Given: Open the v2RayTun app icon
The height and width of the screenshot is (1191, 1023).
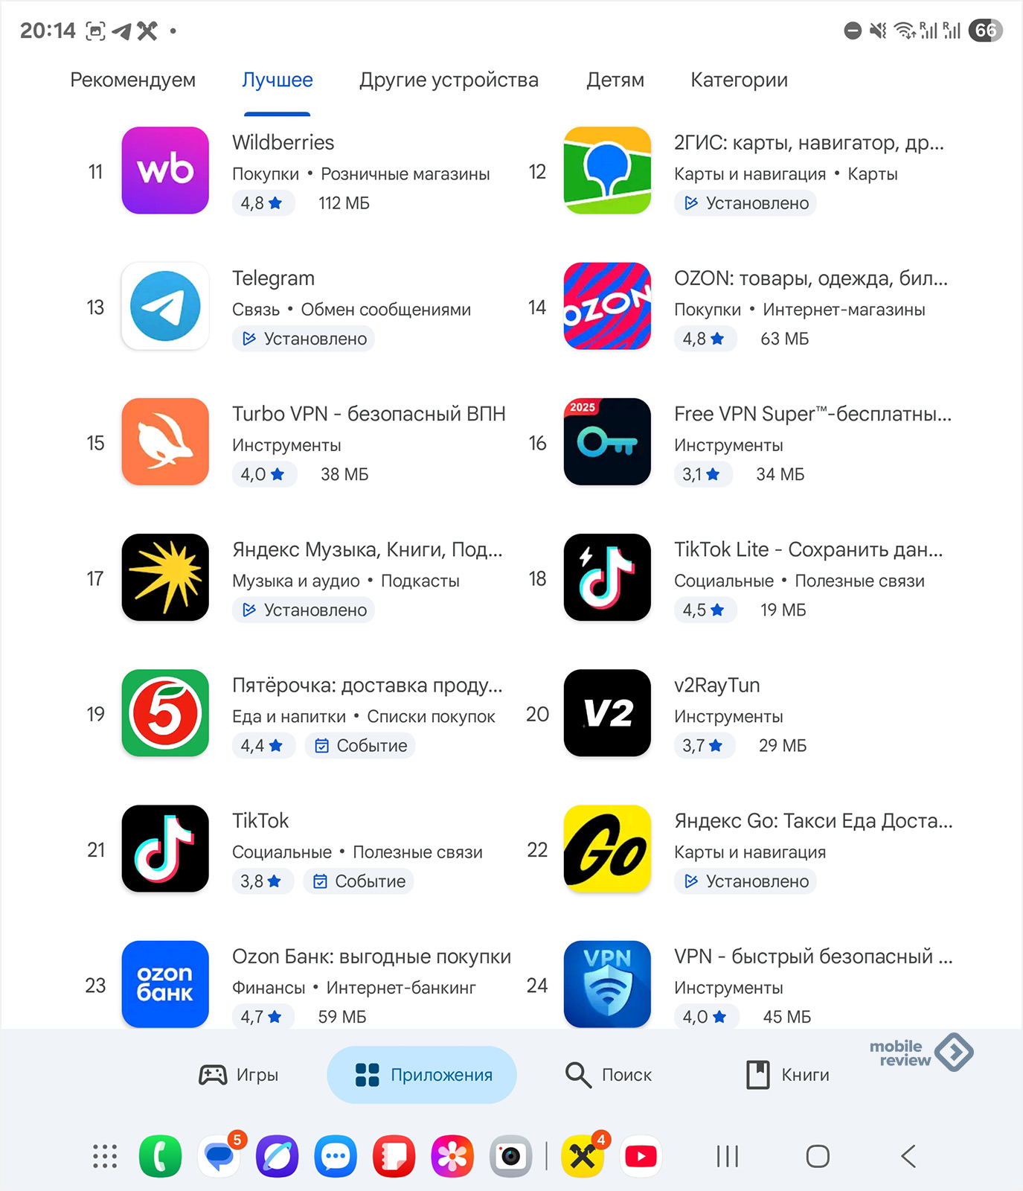Looking at the screenshot, I should pyautogui.click(x=607, y=713).
